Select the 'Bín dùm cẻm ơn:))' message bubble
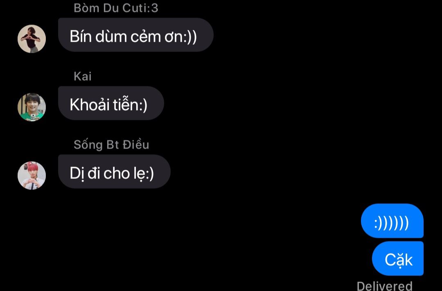 point(135,35)
